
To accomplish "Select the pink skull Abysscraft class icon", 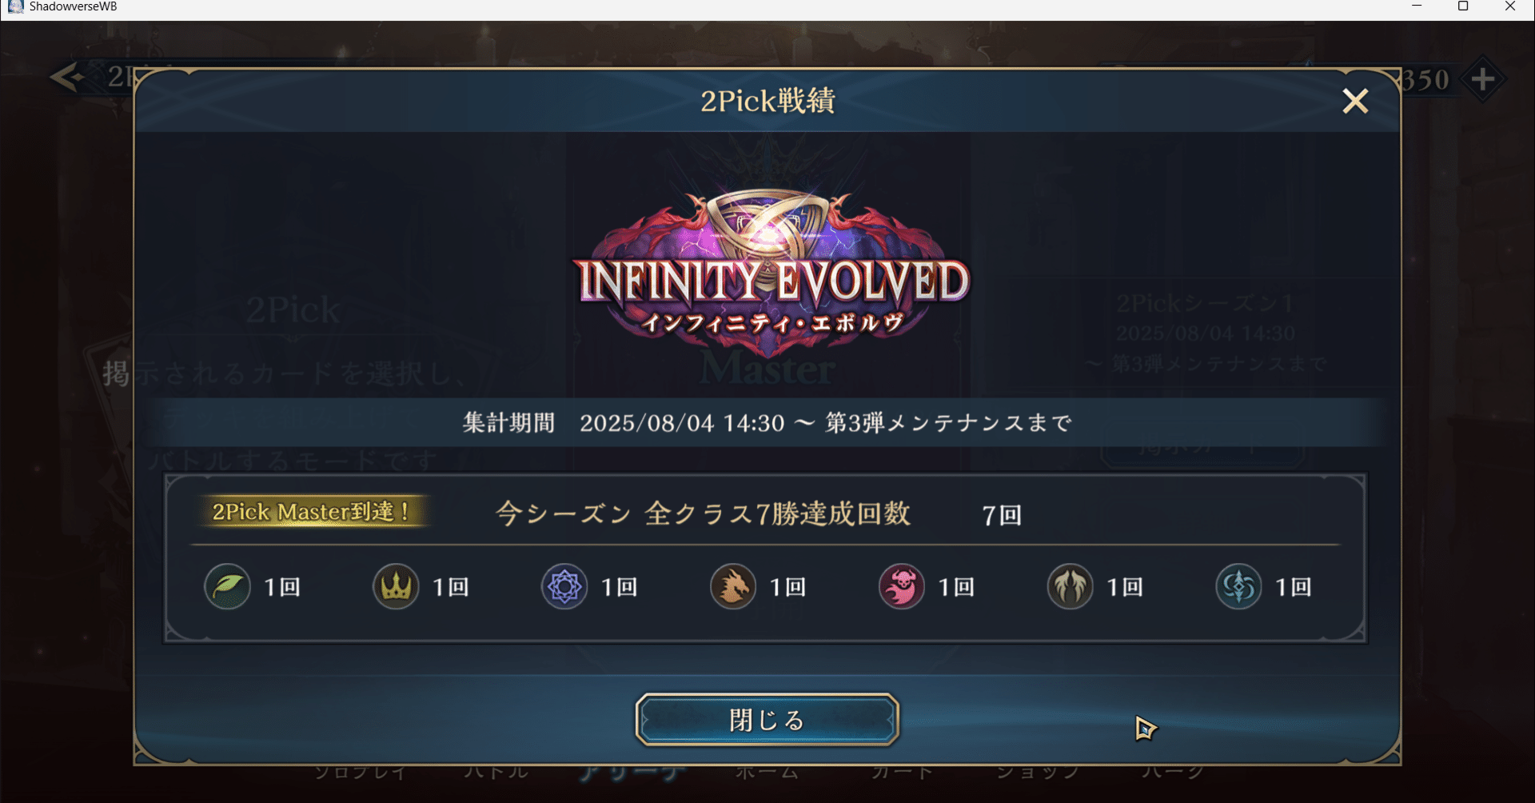I will coord(902,586).
